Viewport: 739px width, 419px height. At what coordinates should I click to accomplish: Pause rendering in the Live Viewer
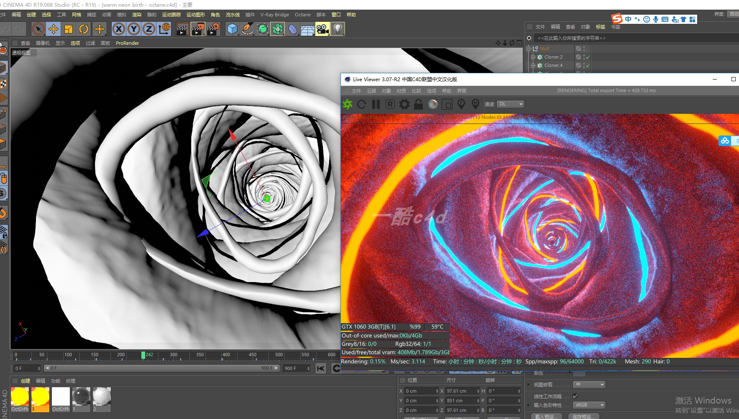point(376,104)
